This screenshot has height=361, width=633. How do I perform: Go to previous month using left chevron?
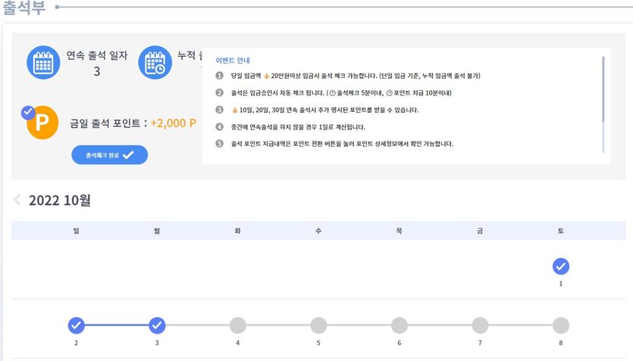17,200
